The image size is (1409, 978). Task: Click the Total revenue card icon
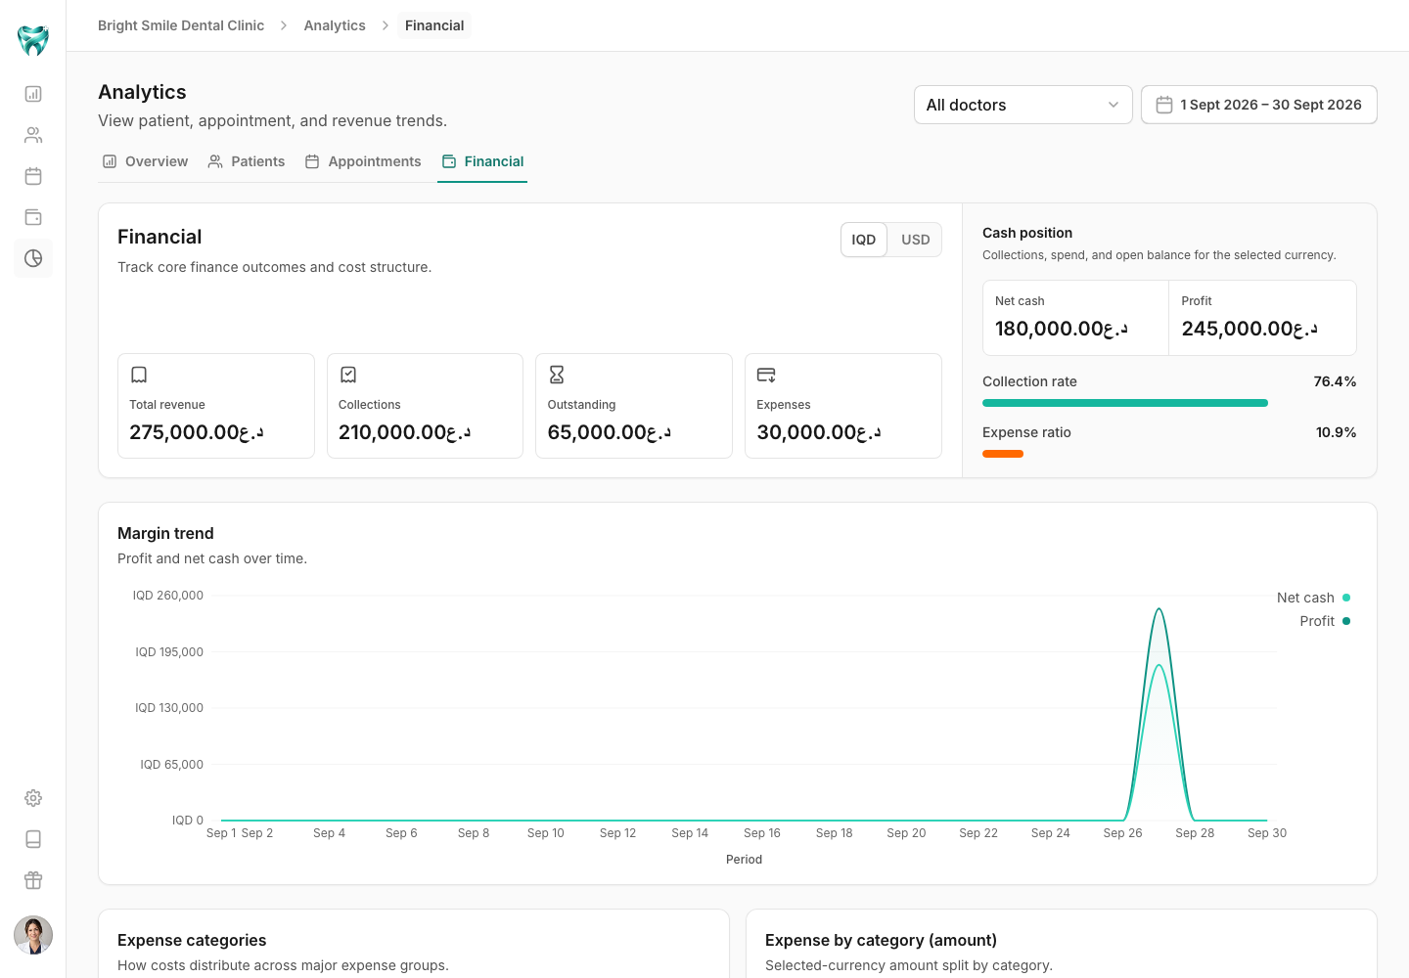click(139, 375)
